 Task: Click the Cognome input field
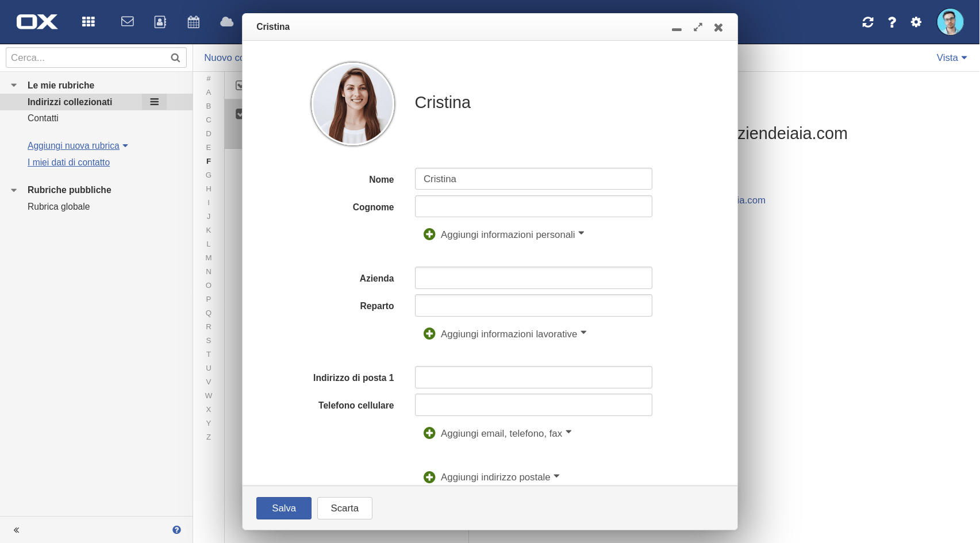pos(533,206)
